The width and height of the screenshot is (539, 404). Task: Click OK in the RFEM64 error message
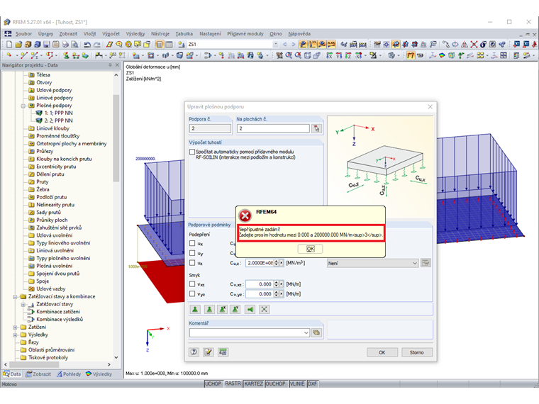[310, 249]
